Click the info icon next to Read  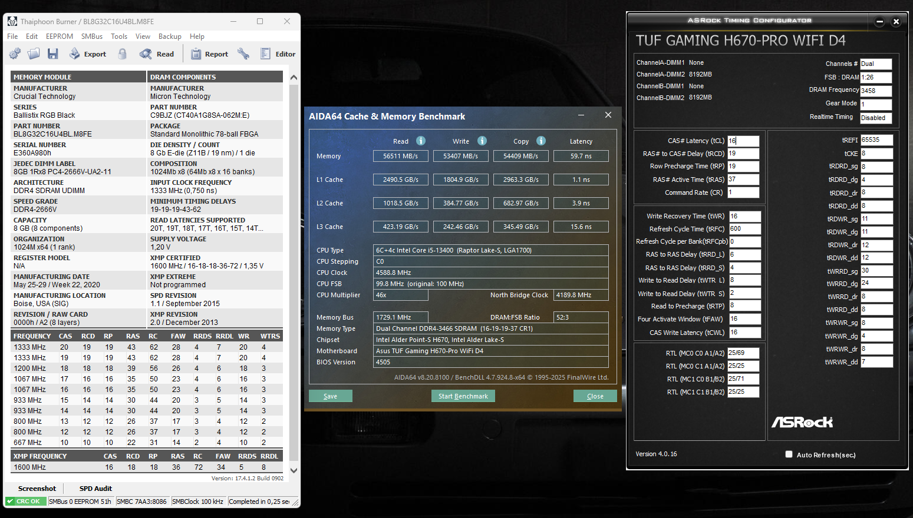pos(421,141)
